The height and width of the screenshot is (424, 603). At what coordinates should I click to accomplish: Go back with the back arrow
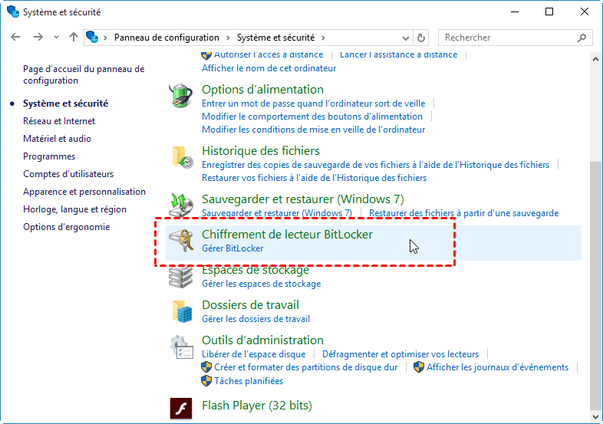[15, 38]
